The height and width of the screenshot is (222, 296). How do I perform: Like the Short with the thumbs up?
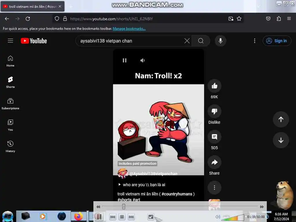(x=214, y=86)
